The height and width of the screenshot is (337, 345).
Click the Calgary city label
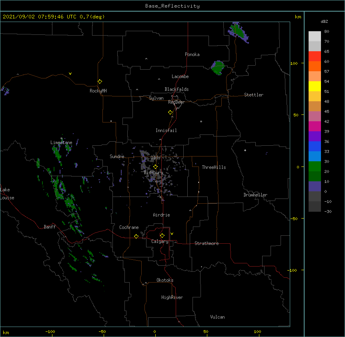pos(160,241)
